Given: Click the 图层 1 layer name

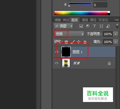Looking at the screenshot, I should 77,52.
